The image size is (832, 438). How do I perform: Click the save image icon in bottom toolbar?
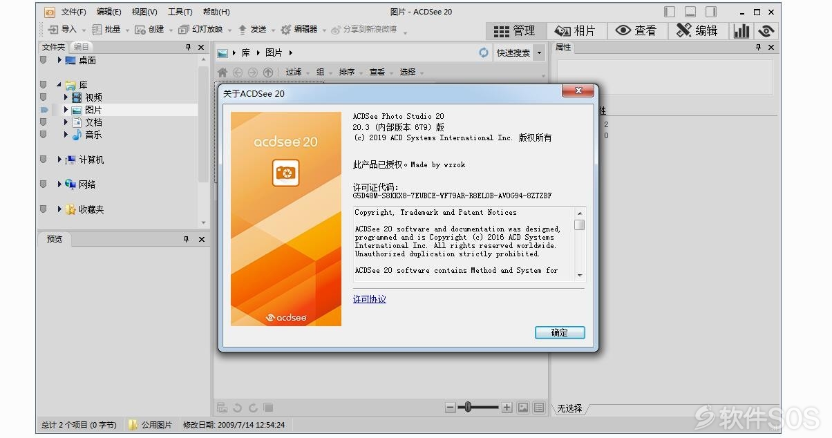tap(223, 408)
